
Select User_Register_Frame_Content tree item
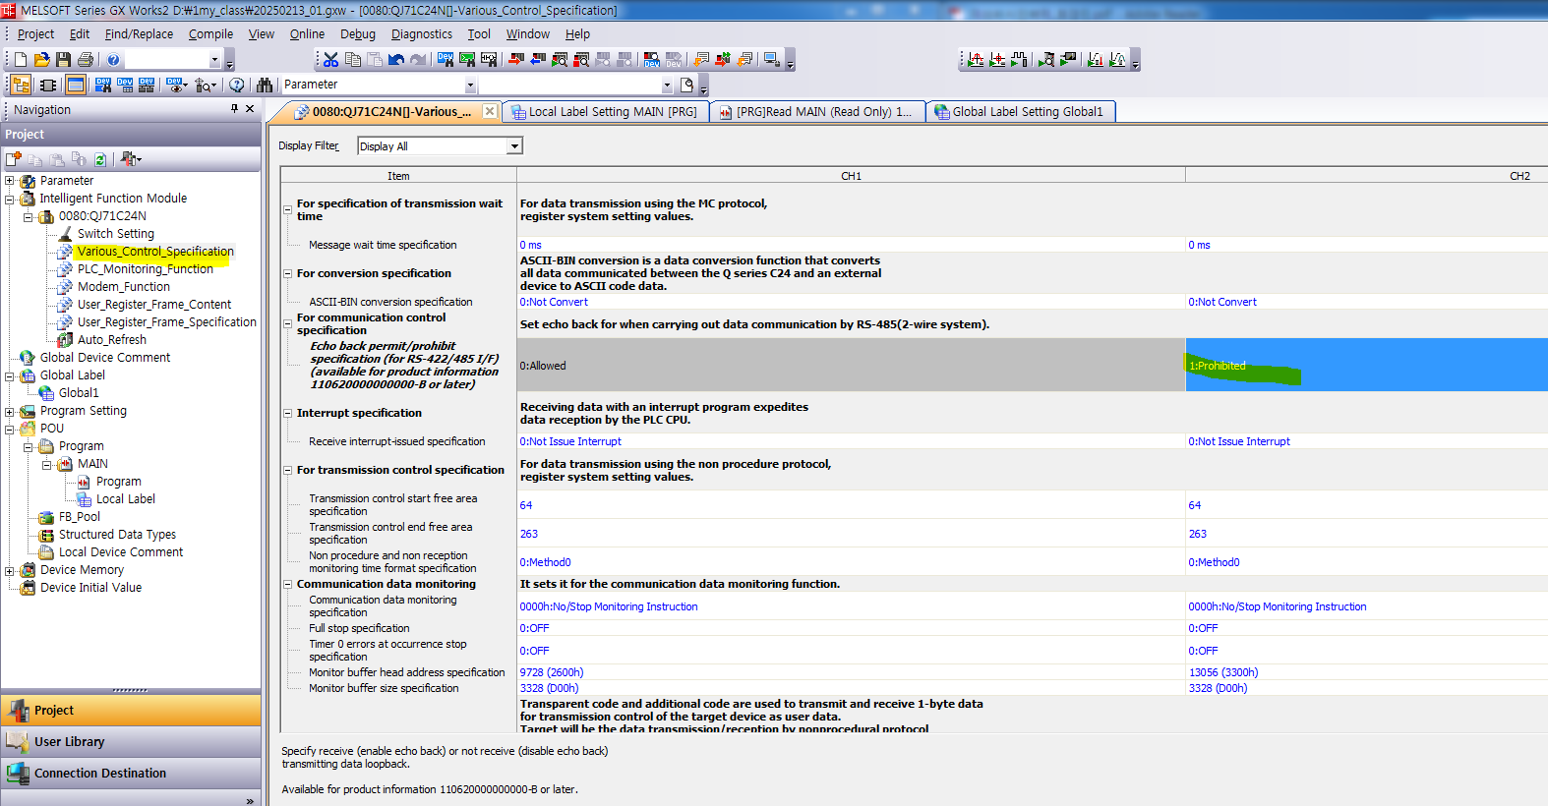pyautogui.click(x=153, y=305)
